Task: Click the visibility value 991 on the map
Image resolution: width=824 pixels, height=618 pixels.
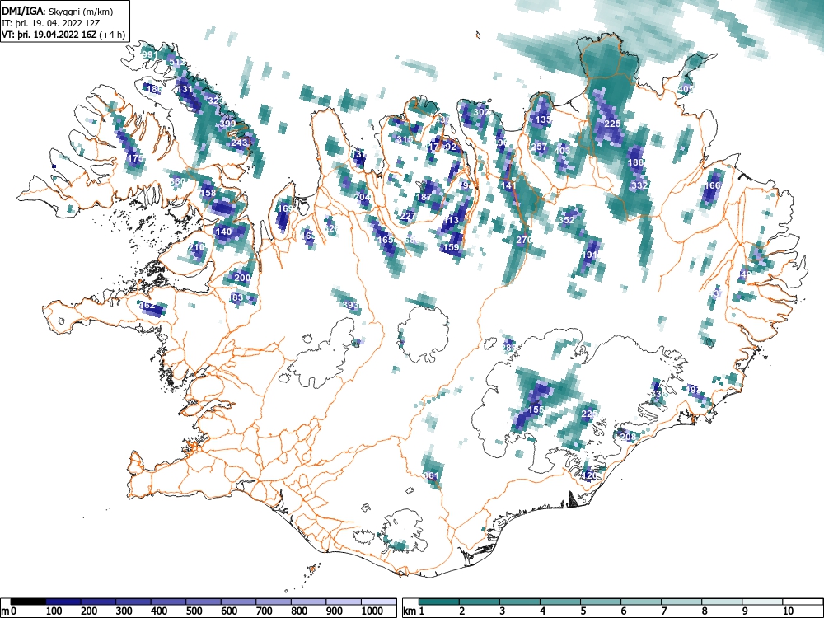Action: coord(150,54)
